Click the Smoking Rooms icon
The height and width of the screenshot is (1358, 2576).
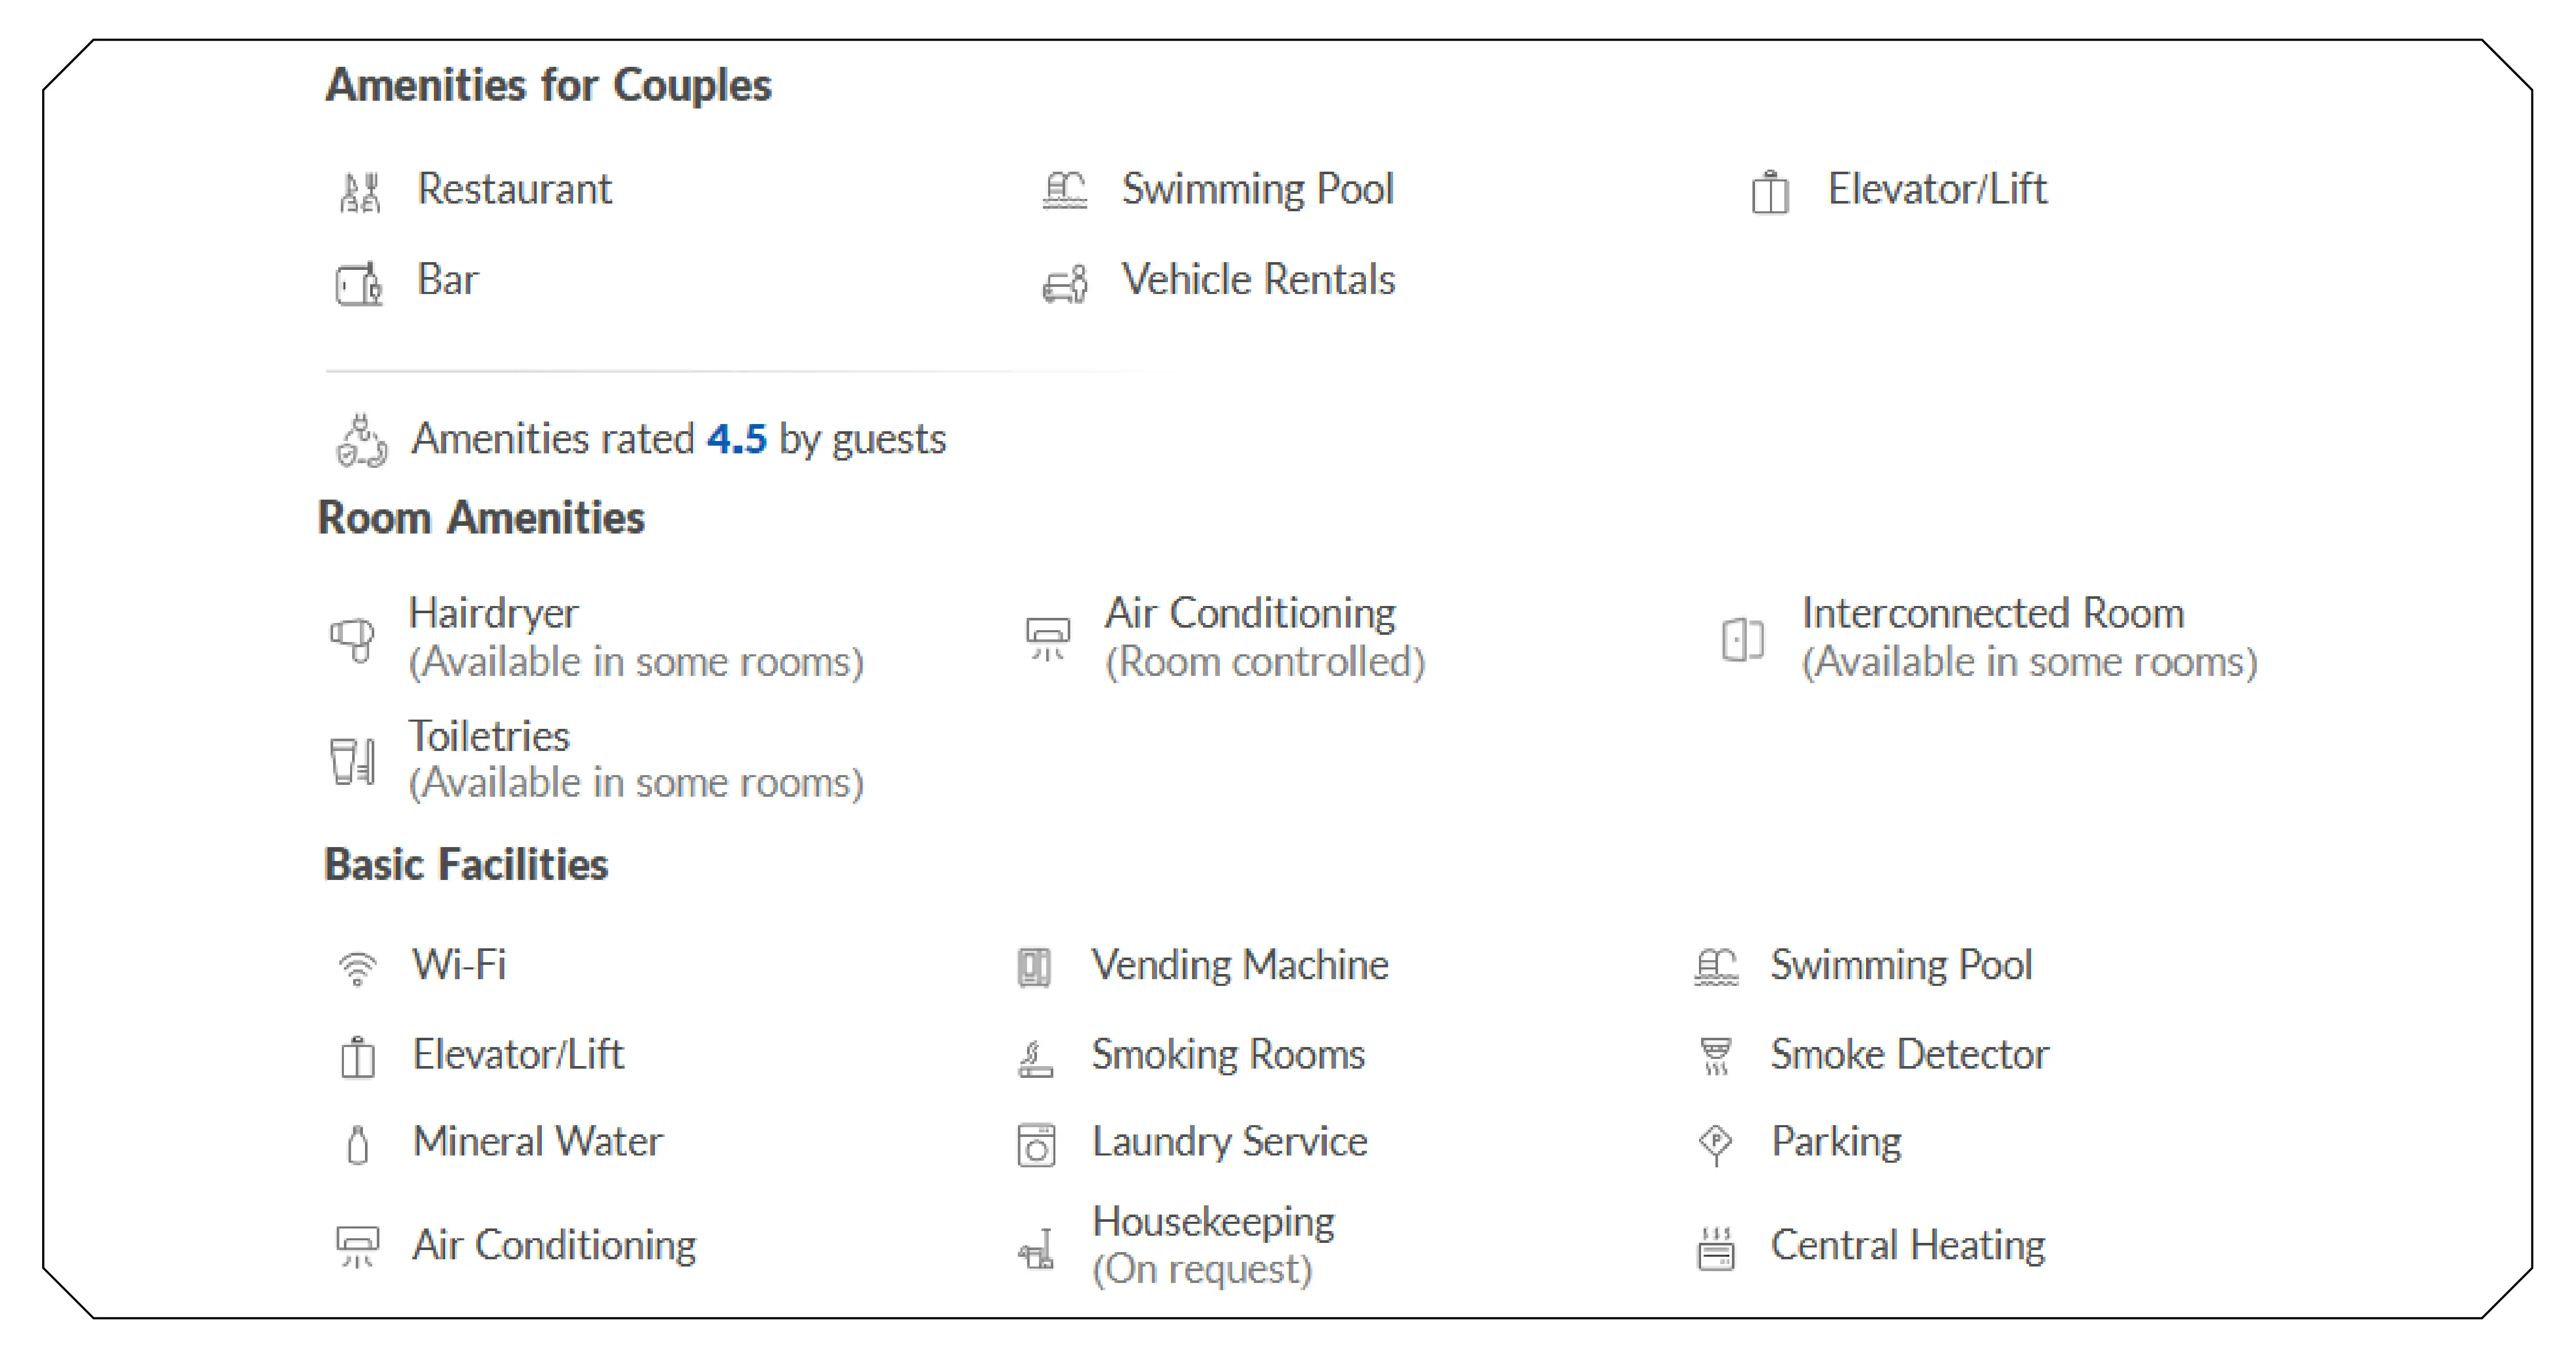click(1035, 1058)
